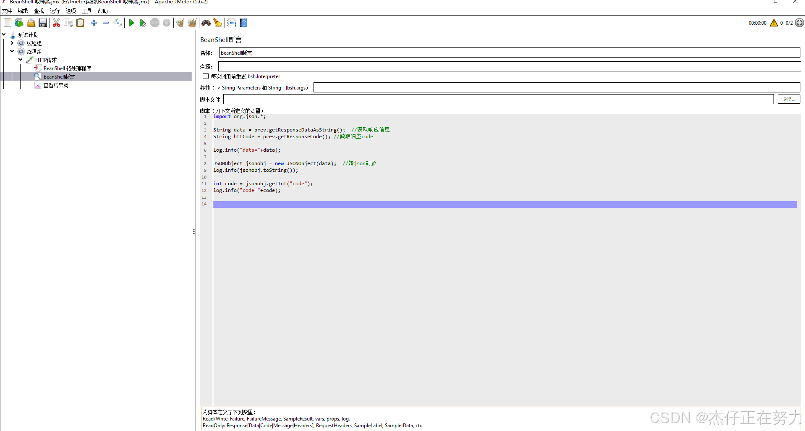Toggle enable/disable of selected element icon
The image size is (805, 431).
coord(118,23)
